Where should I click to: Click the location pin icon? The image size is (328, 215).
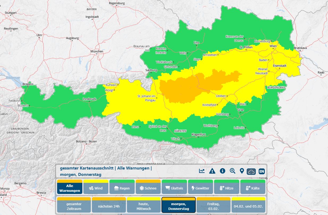[242, 171]
